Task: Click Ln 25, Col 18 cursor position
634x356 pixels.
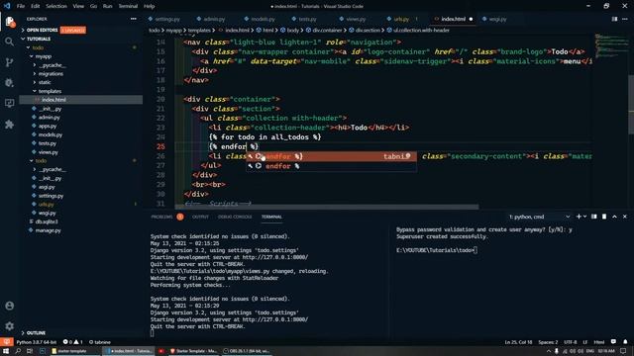Action: pos(518,342)
